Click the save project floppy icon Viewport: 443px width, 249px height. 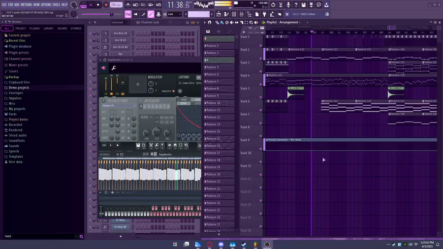303,5
